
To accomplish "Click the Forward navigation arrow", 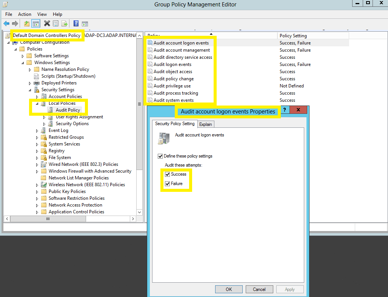I will pos(15,23).
